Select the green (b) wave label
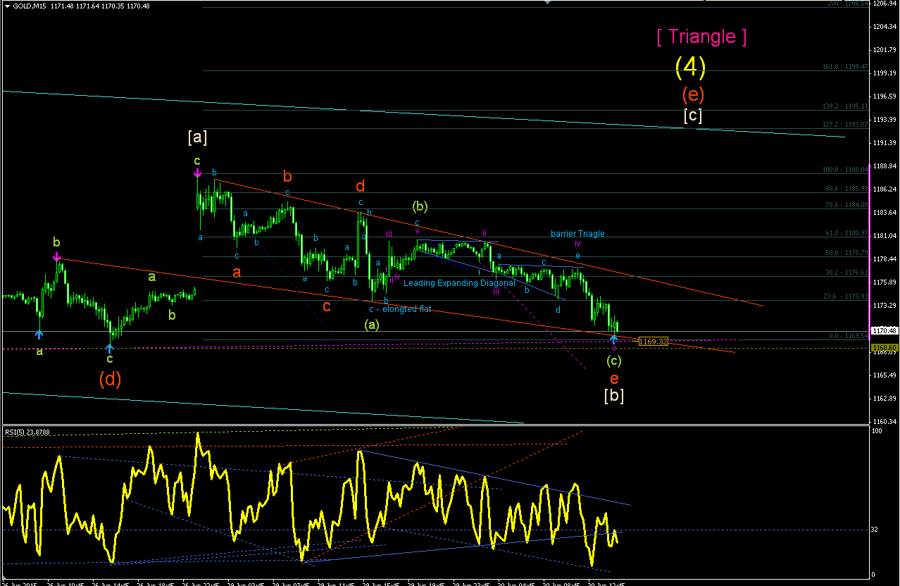Viewport: 900px width, 586px height. pyautogui.click(x=420, y=206)
